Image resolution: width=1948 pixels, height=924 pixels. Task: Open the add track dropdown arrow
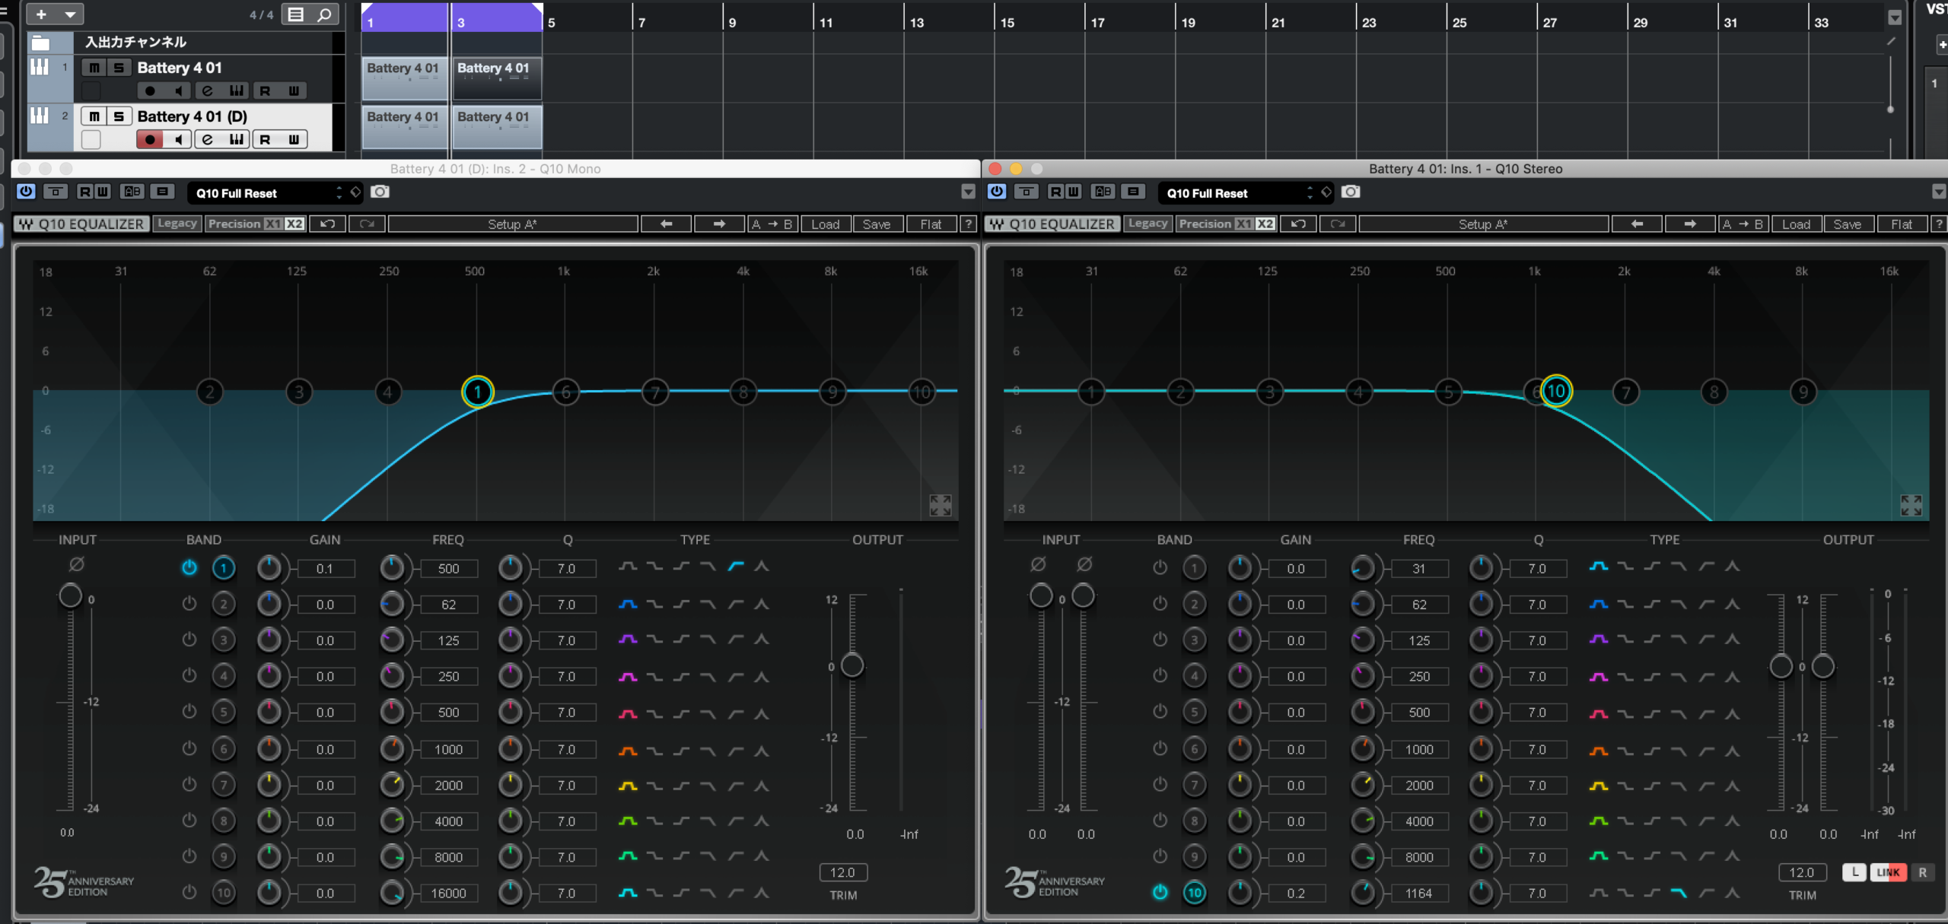pyautogui.click(x=70, y=14)
